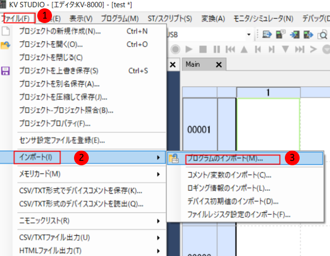Viewport: 330px width, 256px height.
Task: Click the up triangle step button
Action: 244,49
